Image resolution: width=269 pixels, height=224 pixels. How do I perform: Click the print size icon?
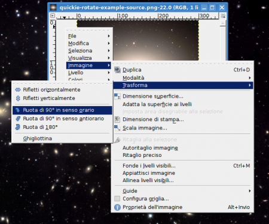point(117,119)
